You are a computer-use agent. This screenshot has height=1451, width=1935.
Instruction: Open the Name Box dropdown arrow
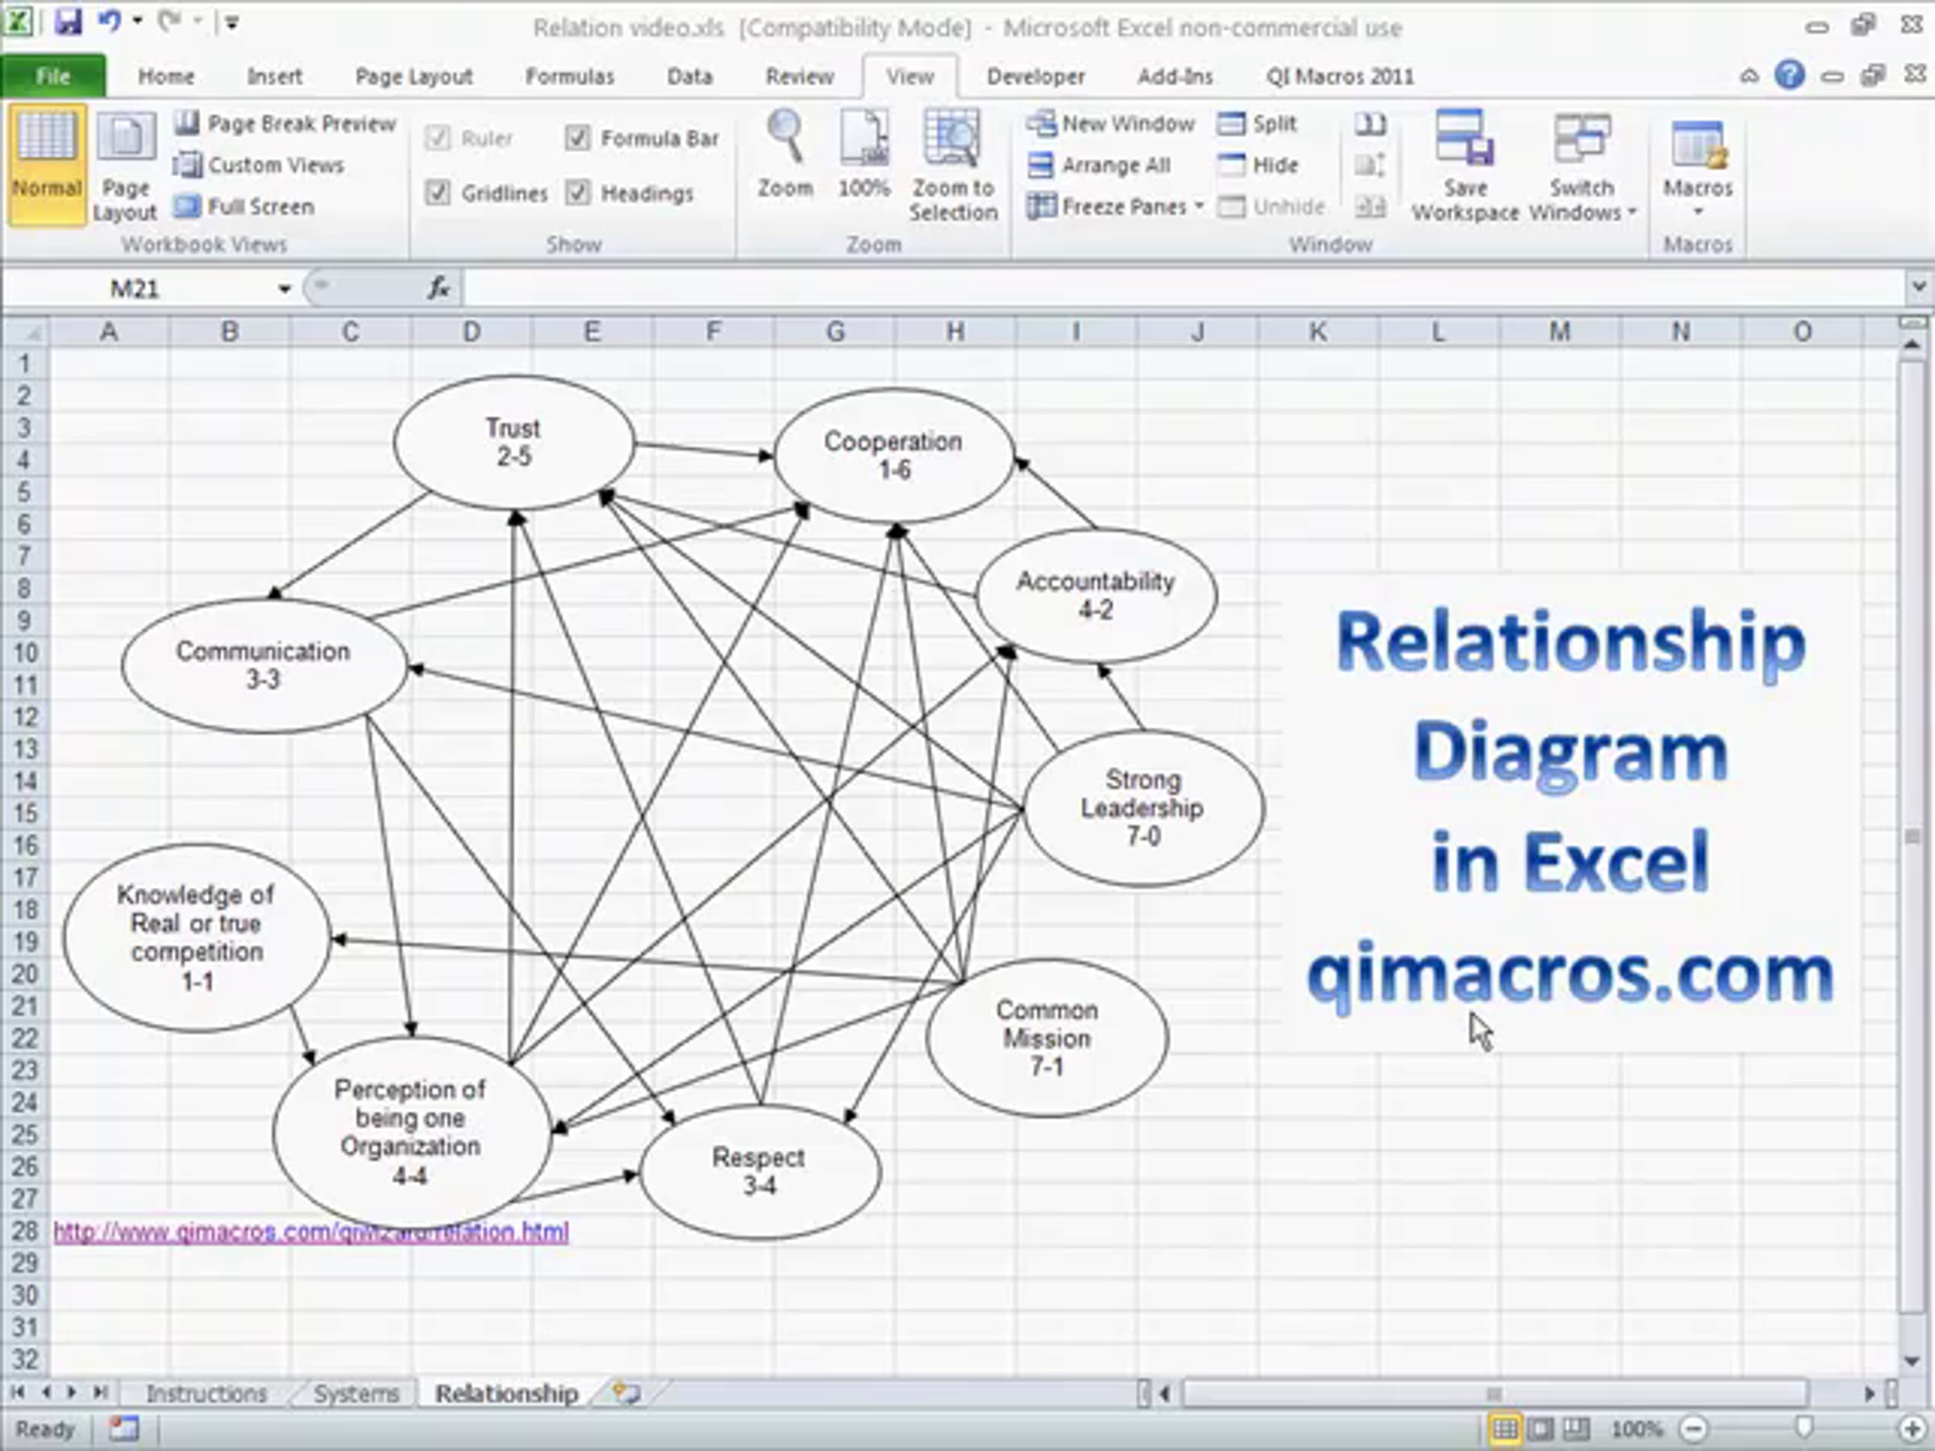285,289
